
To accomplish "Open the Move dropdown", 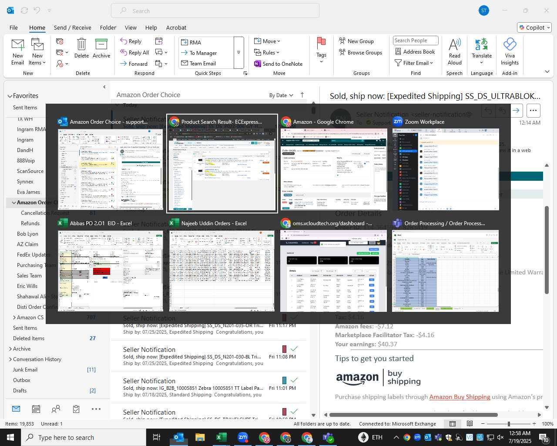I will pos(267,41).
